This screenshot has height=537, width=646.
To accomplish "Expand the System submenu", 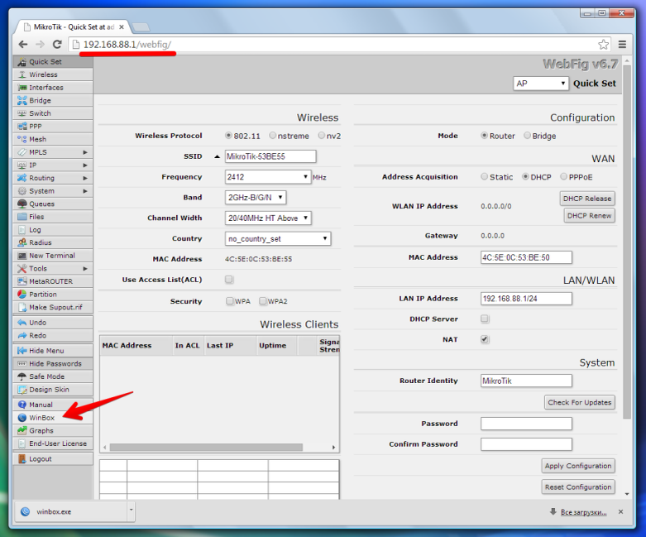I will (x=85, y=191).
